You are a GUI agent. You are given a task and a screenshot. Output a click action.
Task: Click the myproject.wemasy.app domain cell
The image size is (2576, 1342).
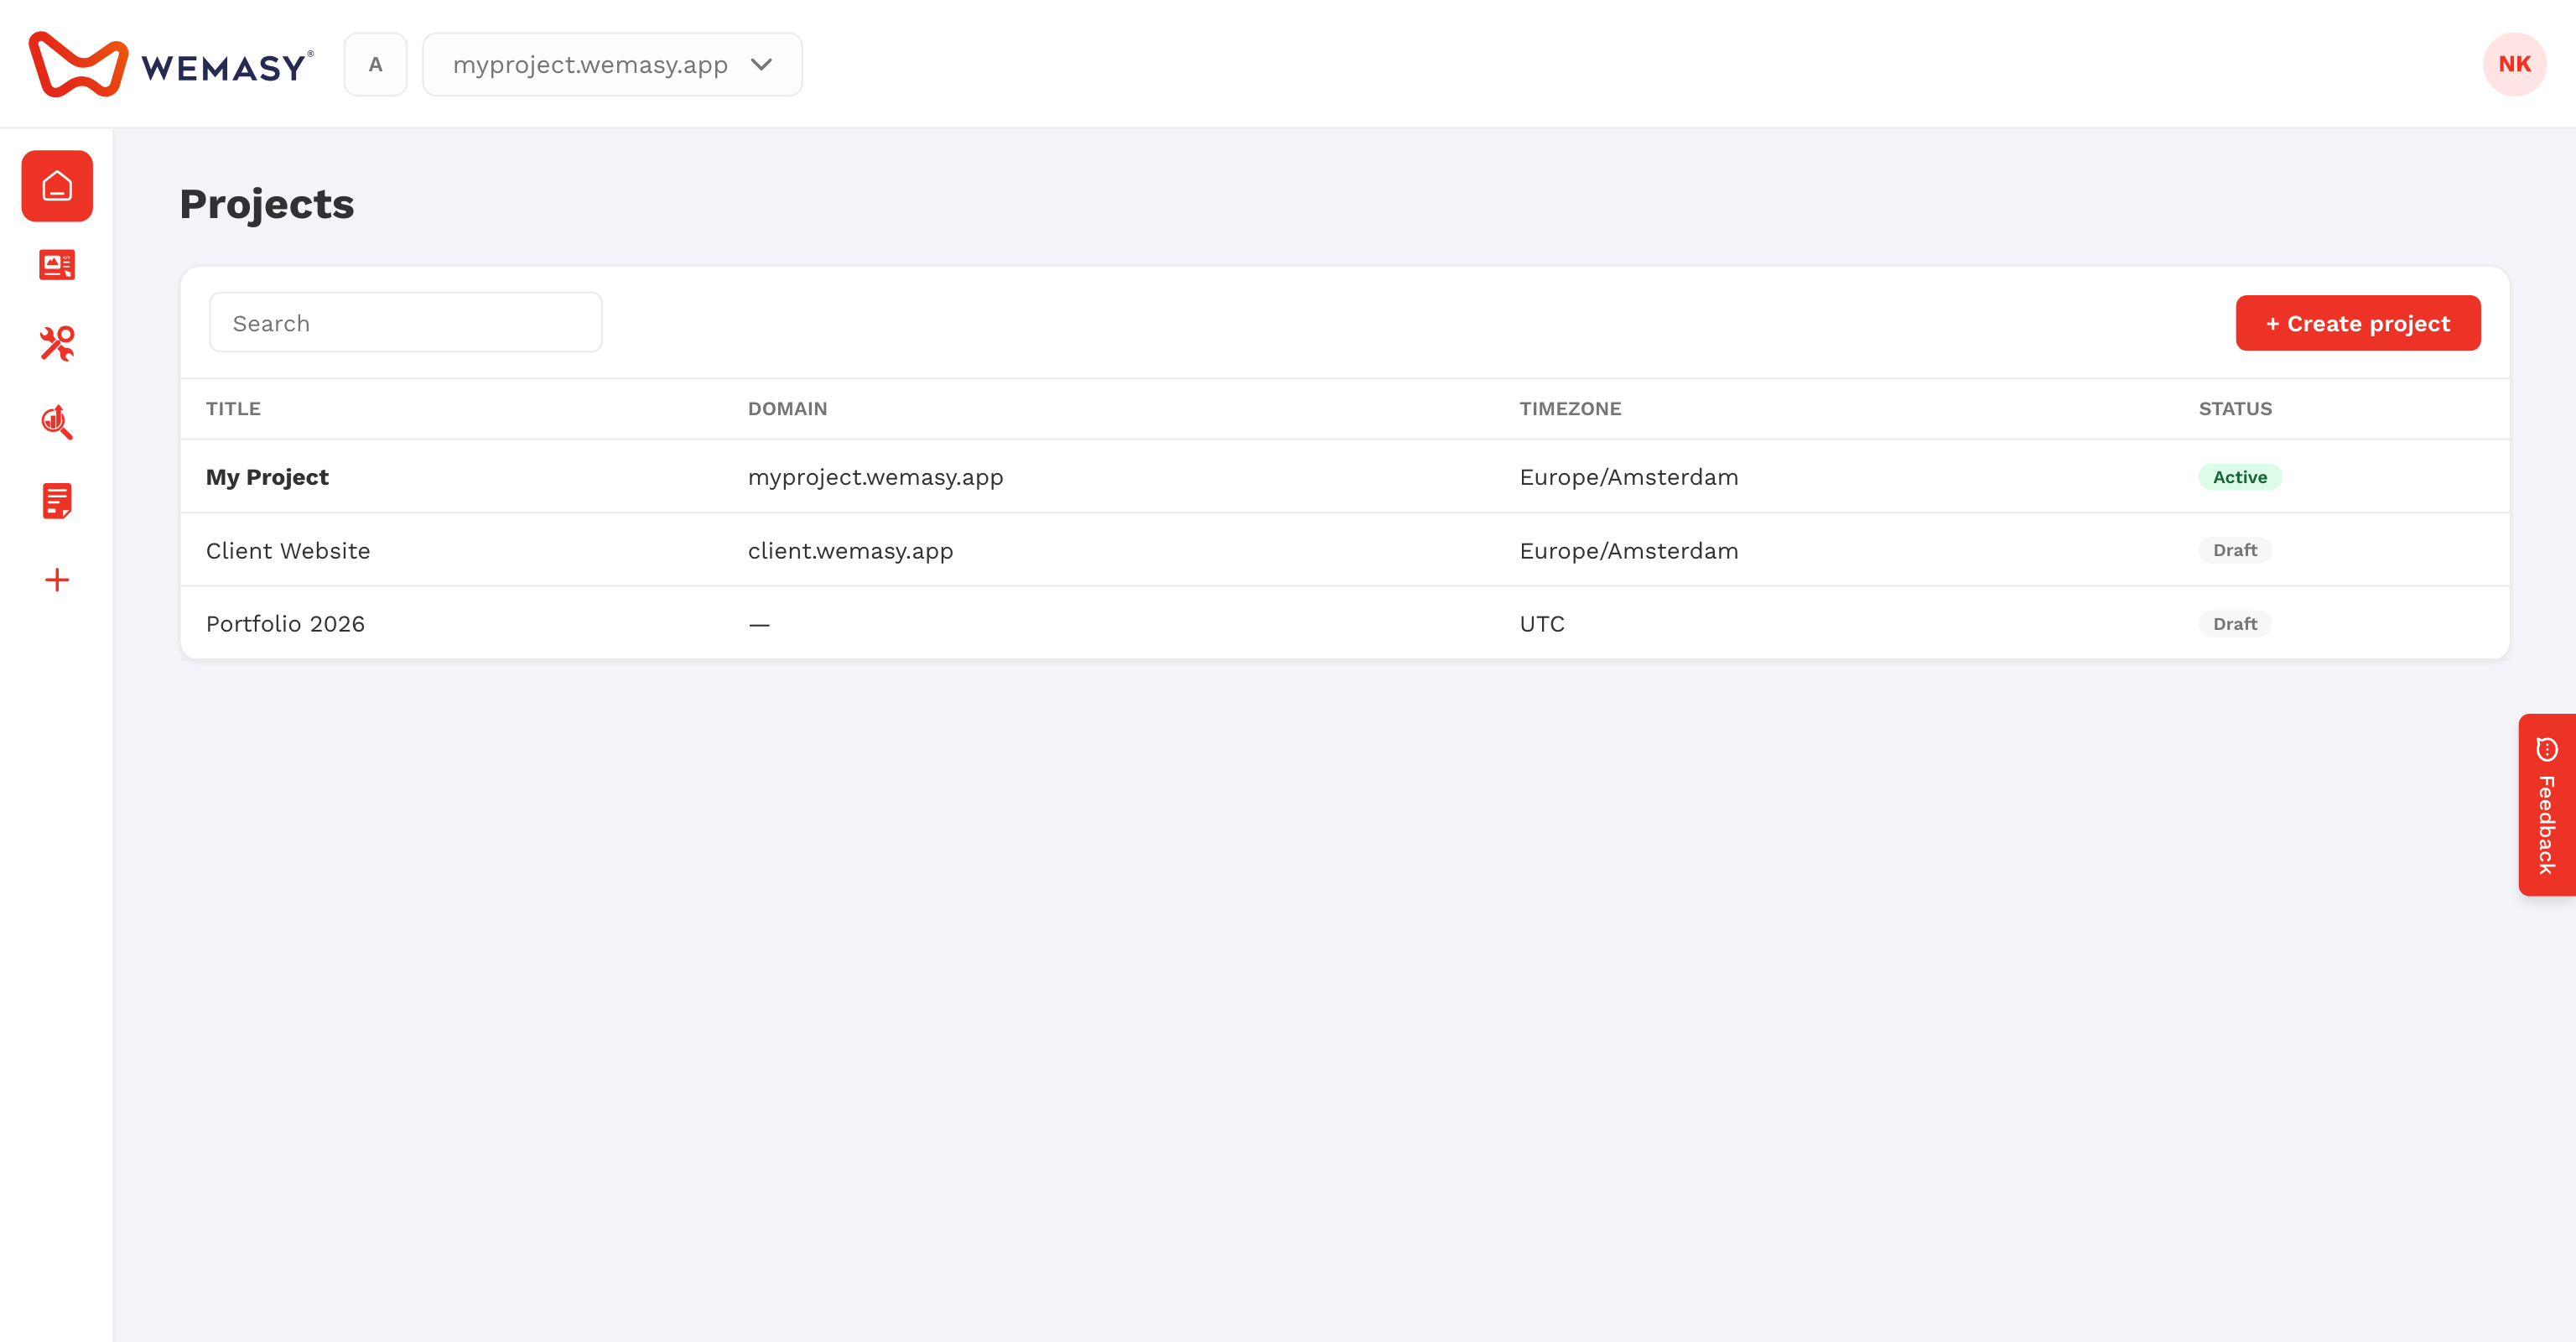coord(875,477)
